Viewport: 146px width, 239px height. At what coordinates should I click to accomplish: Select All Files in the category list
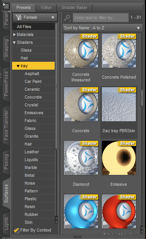(x=33, y=27)
